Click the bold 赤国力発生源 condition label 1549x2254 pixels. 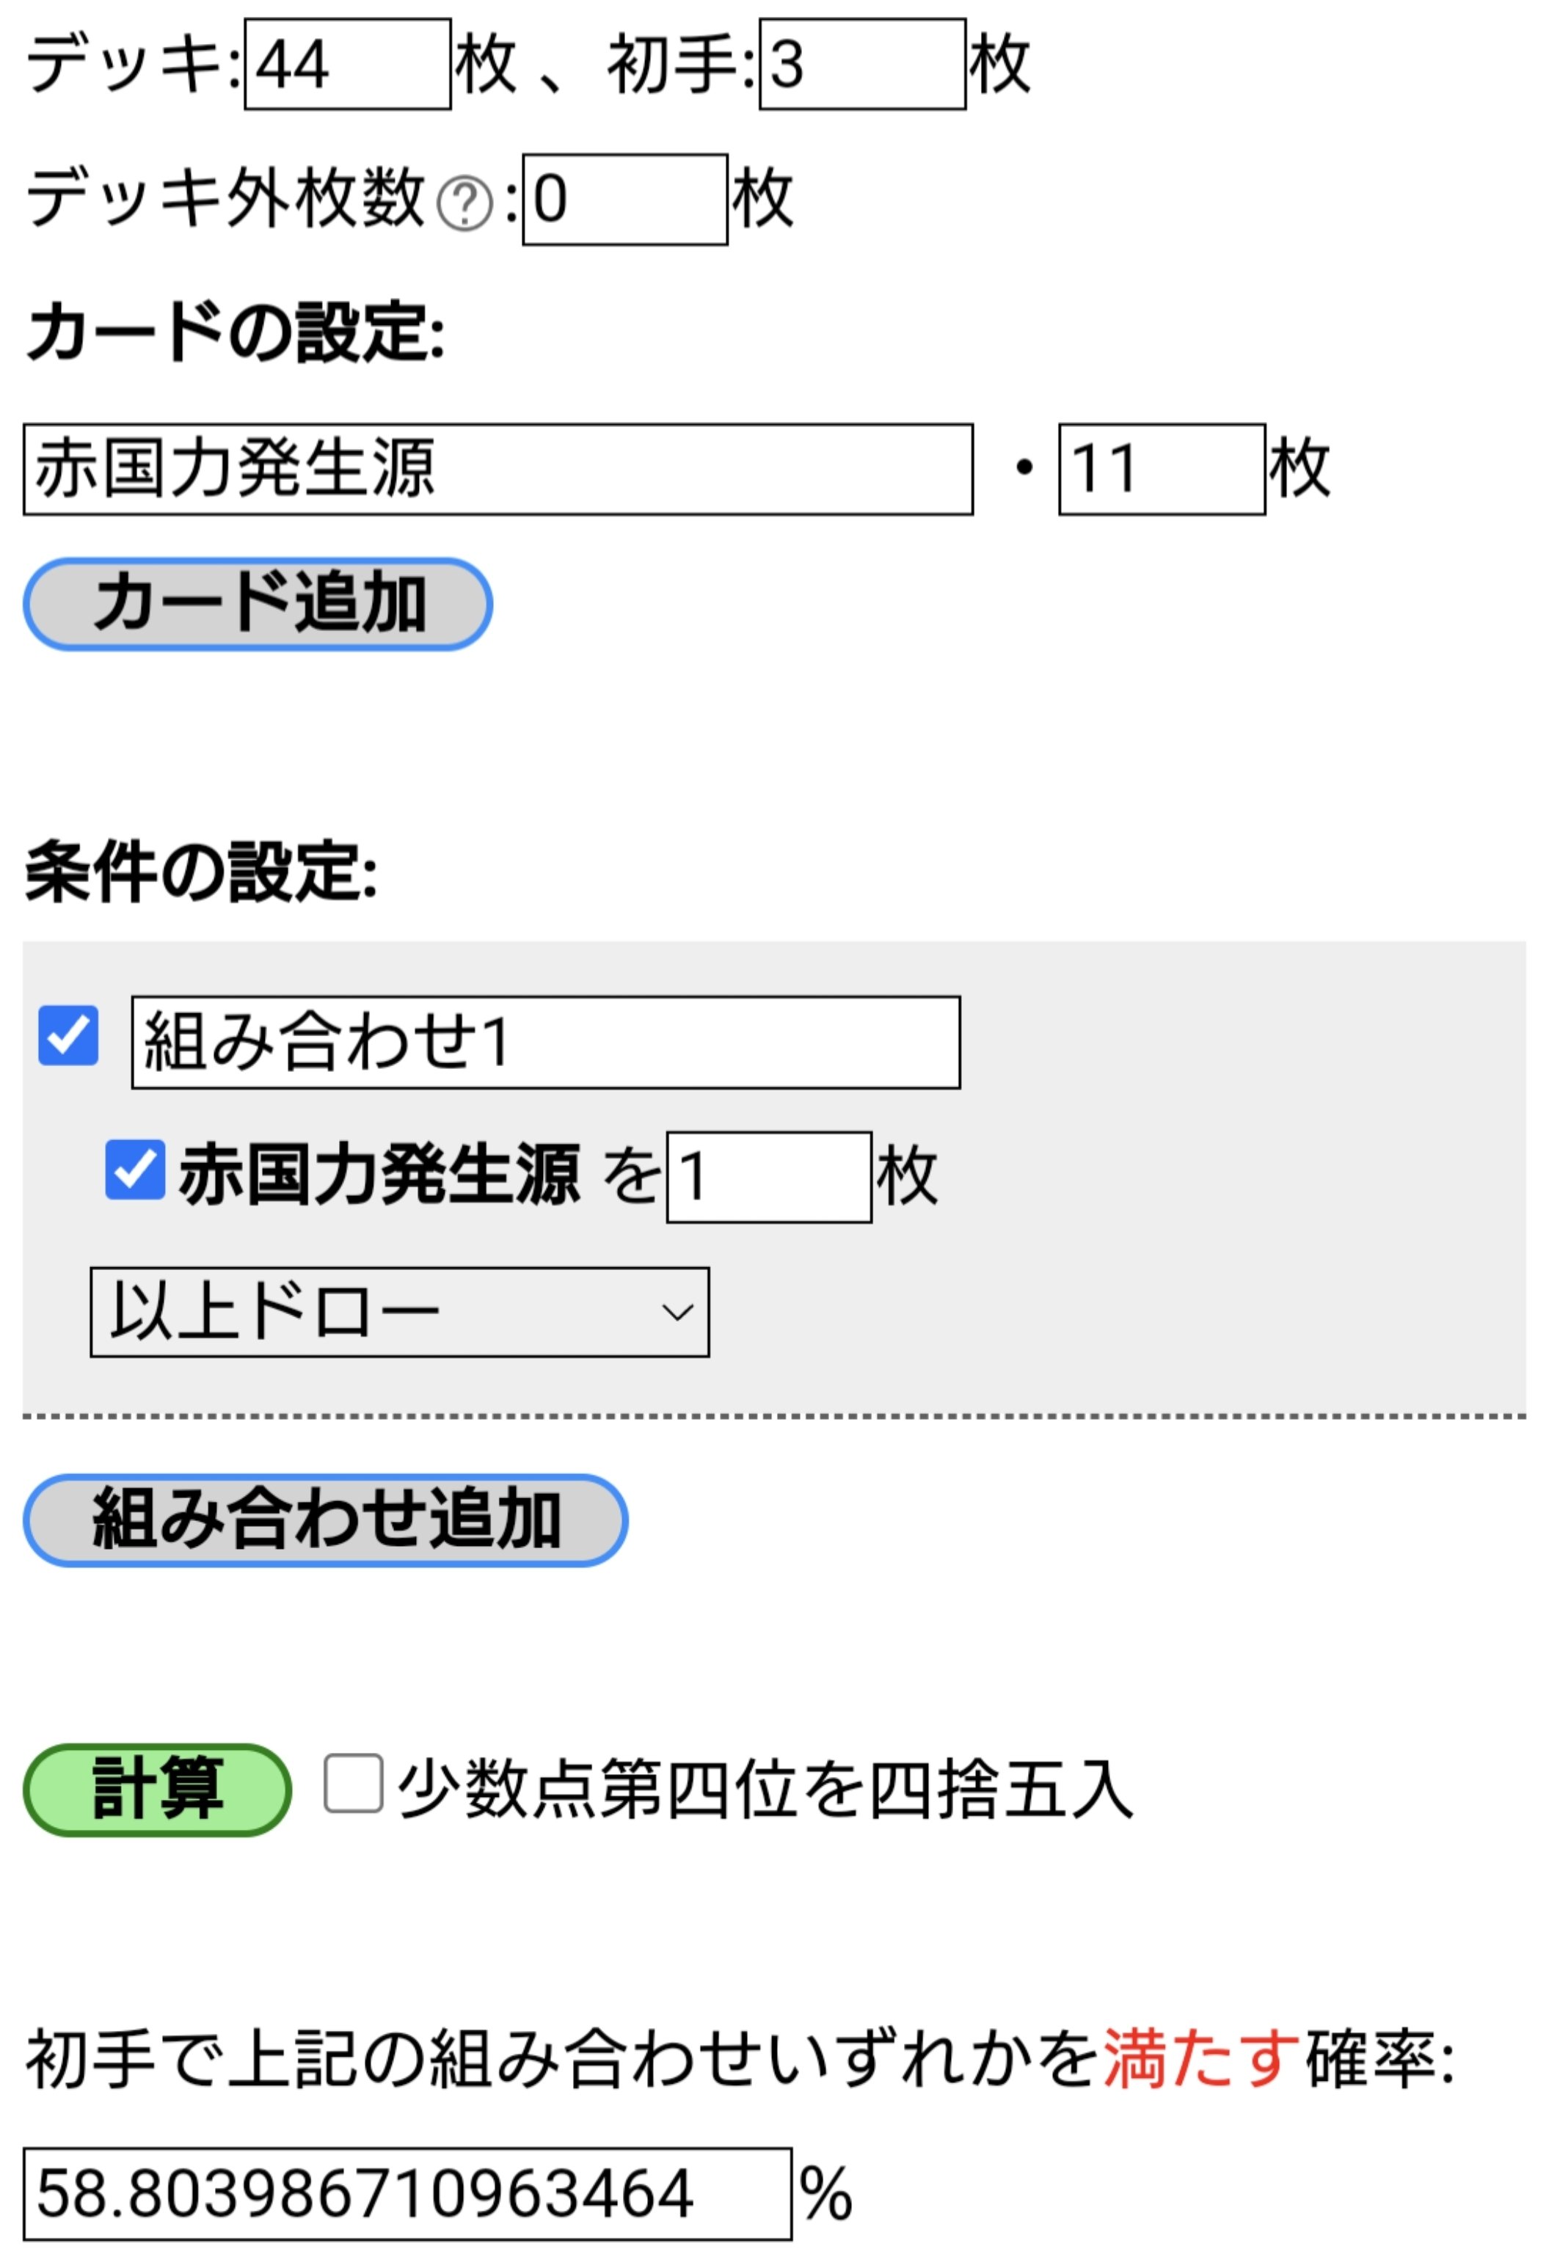coord(379,1175)
